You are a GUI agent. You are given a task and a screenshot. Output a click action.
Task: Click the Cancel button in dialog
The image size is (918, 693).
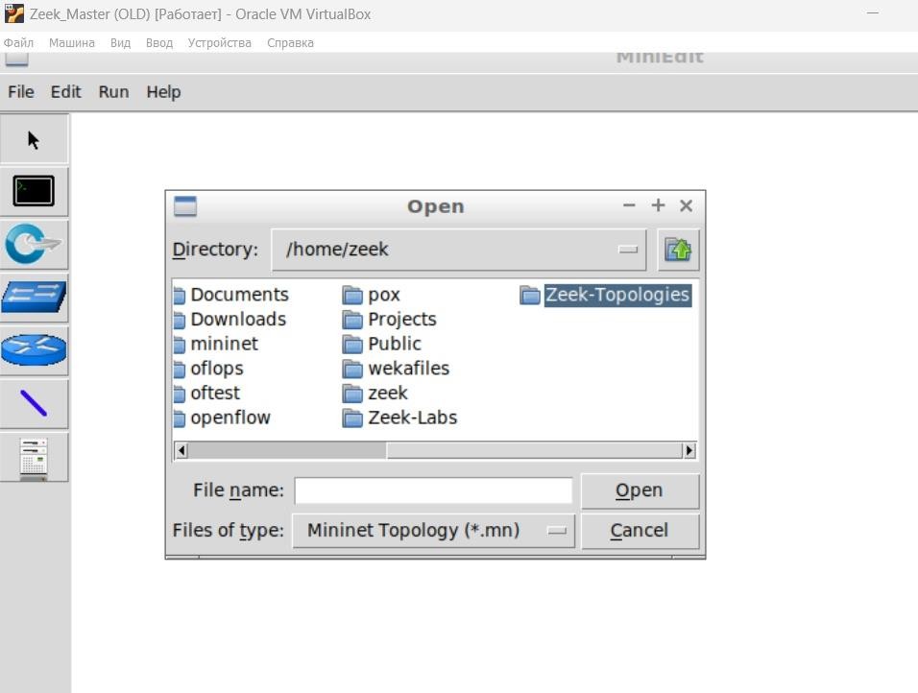click(640, 530)
